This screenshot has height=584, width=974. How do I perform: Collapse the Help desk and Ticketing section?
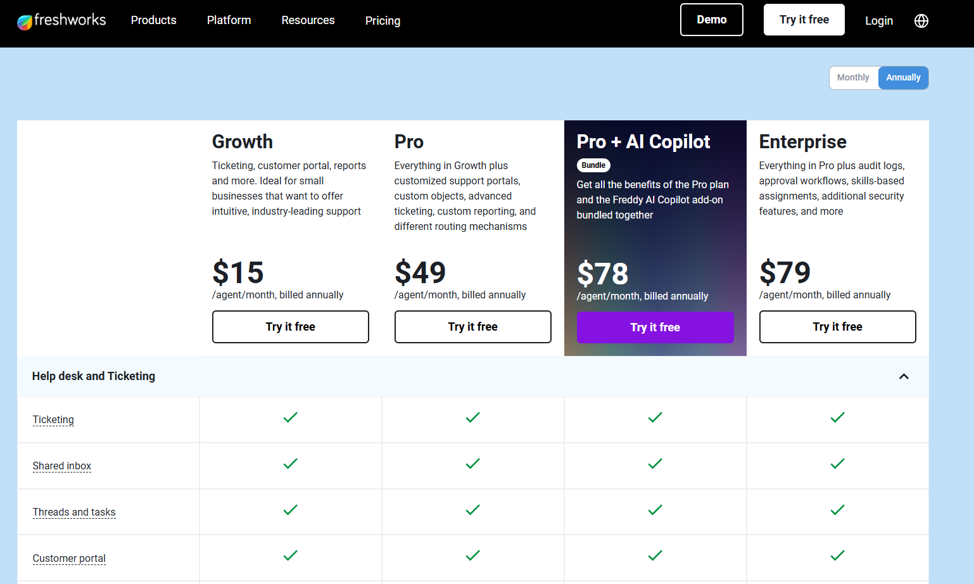(x=904, y=376)
